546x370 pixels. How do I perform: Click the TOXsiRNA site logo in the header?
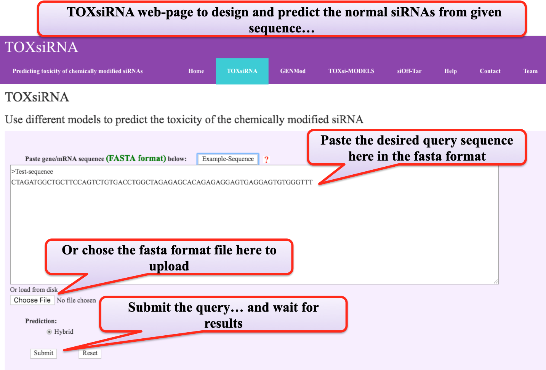[x=42, y=47]
